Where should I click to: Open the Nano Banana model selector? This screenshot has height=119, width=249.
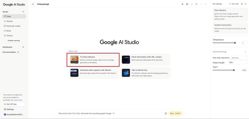[230, 15]
